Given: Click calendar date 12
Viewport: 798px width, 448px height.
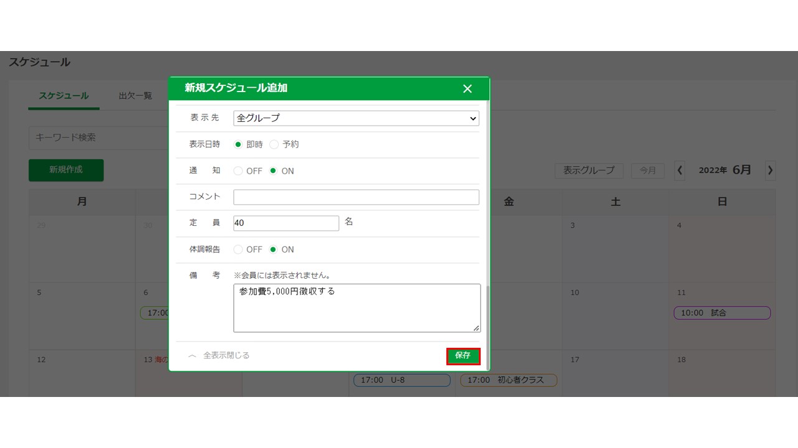Looking at the screenshot, I should point(41,360).
